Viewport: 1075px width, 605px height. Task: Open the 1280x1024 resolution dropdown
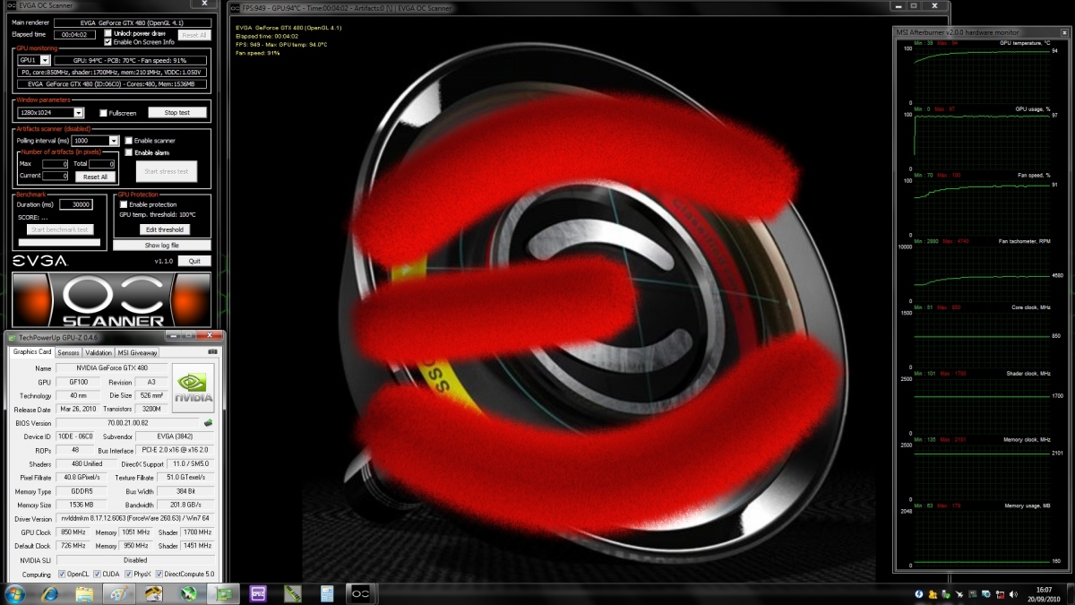[79, 113]
